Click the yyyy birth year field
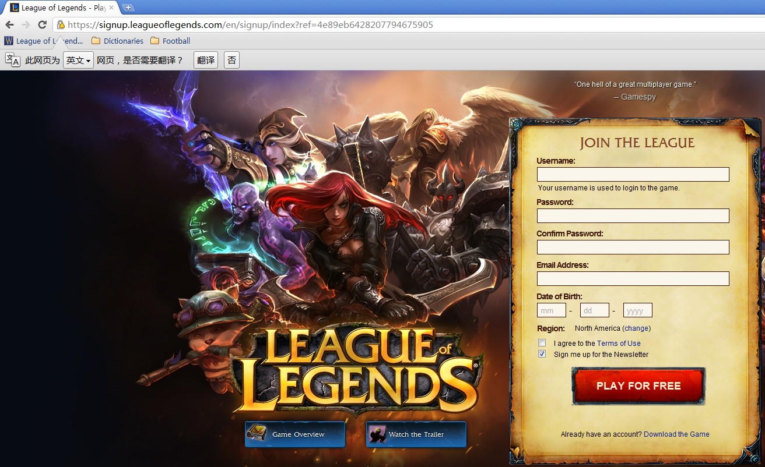The height and width of the screenshot is (467, 765). point(638,310)
